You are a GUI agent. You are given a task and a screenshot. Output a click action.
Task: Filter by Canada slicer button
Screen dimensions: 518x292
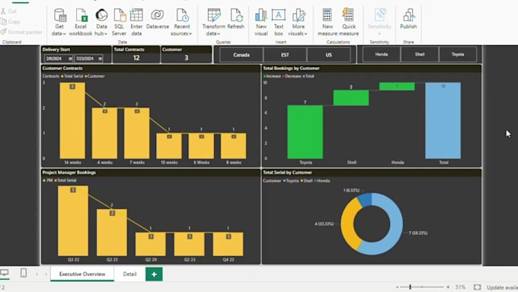coord(241,55)
